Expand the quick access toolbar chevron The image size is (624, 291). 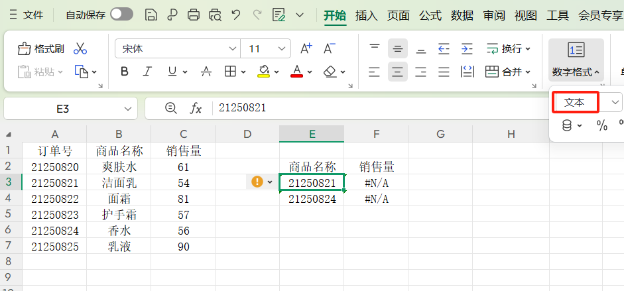point(300,15)
